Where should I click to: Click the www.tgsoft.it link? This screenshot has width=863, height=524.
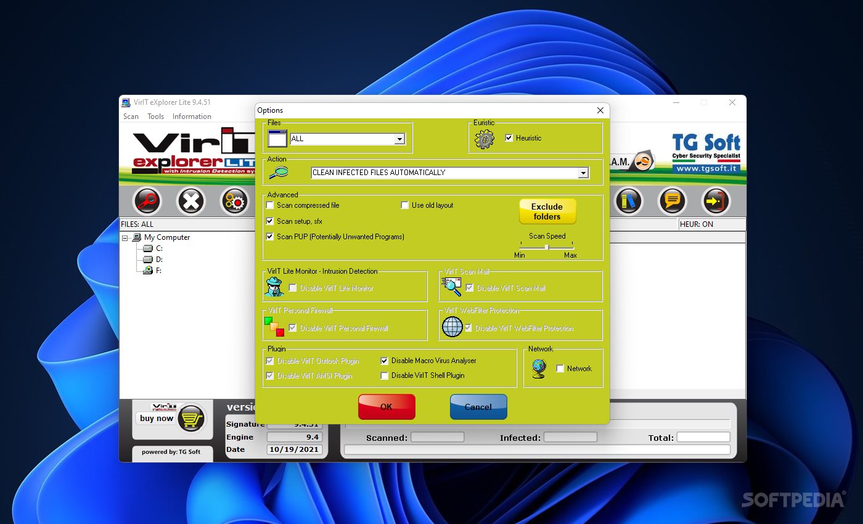(x=706, y=168)
